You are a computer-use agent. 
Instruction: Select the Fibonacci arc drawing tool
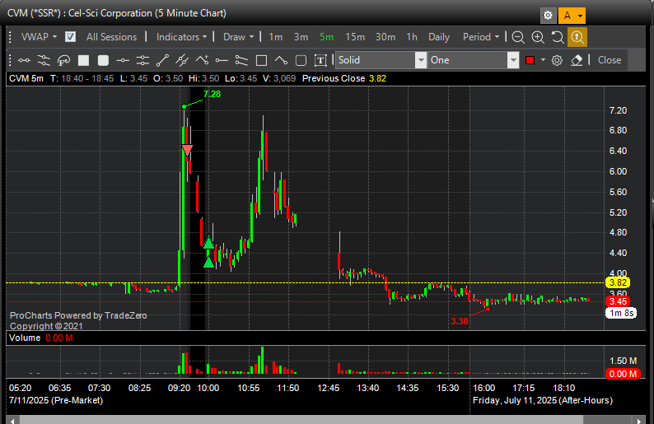pyautogui.click(x=63, y=60)
